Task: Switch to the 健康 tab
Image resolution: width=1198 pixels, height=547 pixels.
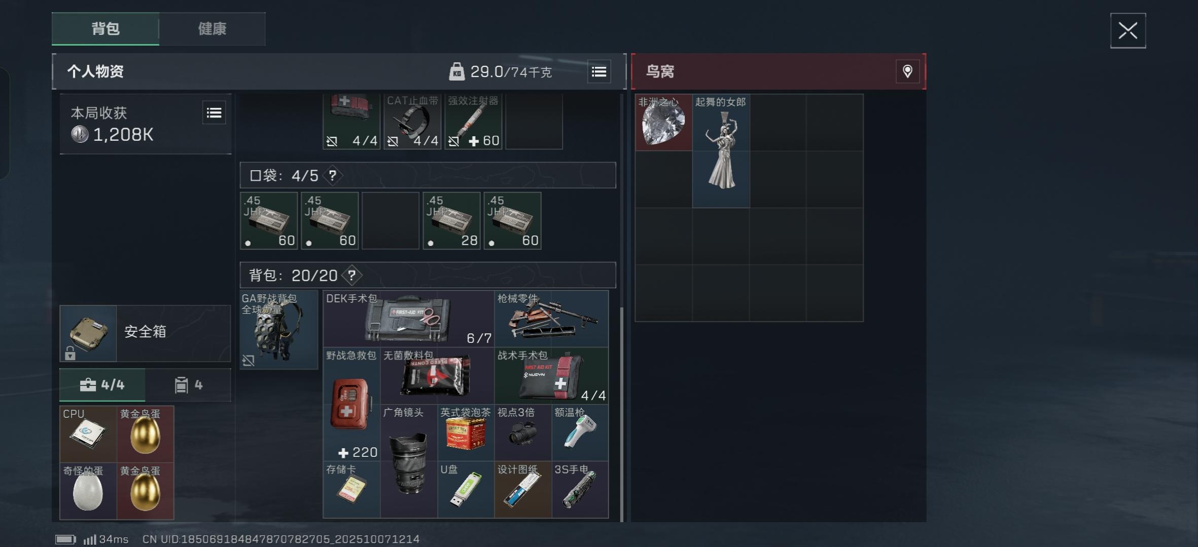Action: [212, 29]
